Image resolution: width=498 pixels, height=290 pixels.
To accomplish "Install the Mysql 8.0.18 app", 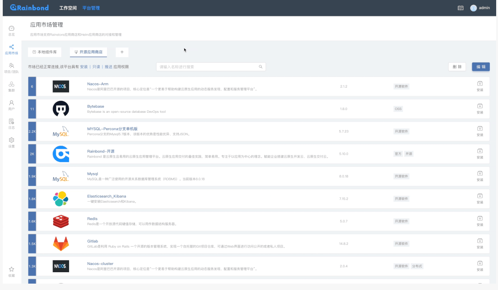I will point(480,176).
